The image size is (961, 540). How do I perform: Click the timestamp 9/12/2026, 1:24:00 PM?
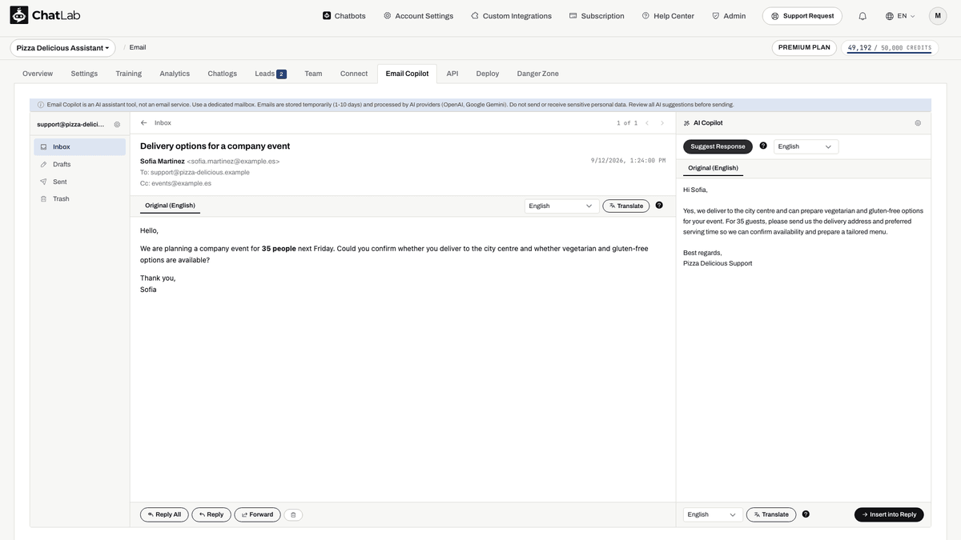pyautogui.click(x=628, y=161)
